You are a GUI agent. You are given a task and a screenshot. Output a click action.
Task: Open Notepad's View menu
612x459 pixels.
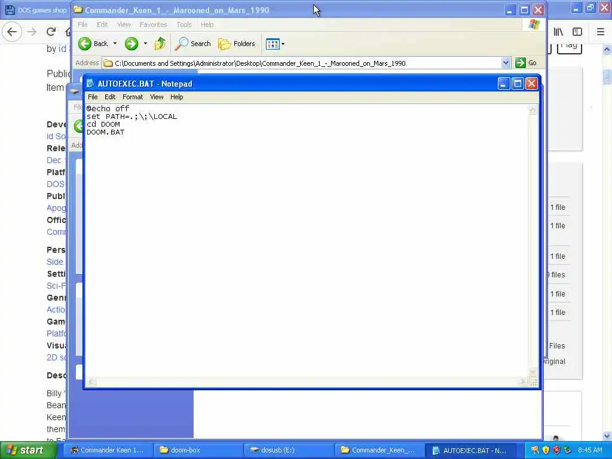157,97
